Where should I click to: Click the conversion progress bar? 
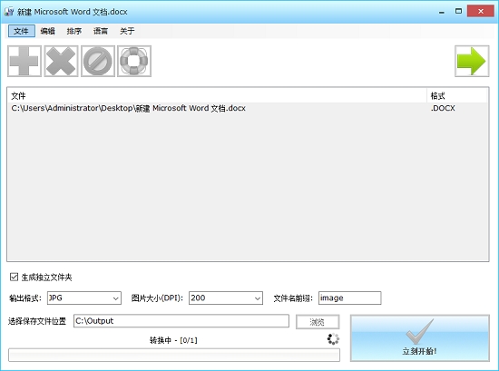pyautogui.click(x=174, y=355)
